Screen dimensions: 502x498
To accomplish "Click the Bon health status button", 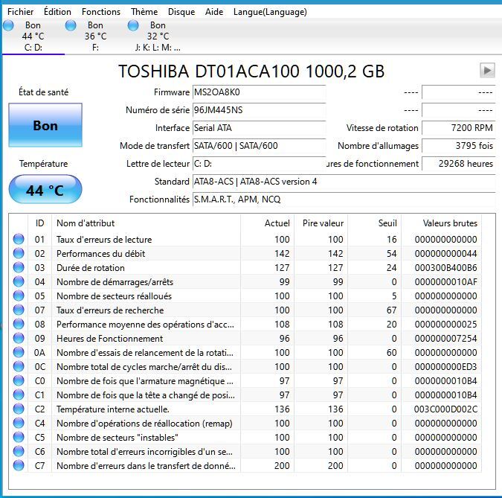I will 45,126.
